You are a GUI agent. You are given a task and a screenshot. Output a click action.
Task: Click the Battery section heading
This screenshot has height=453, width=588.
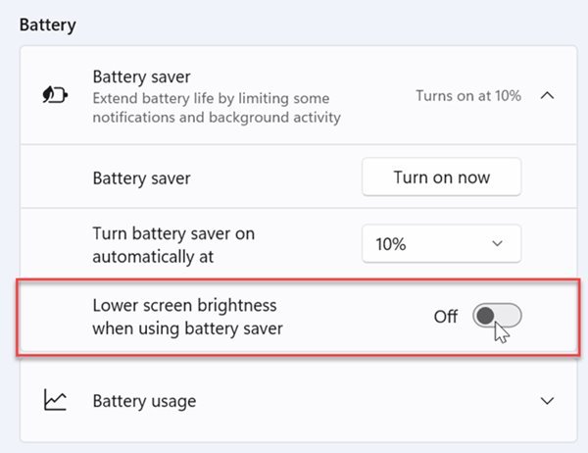(x=48, y=25)
